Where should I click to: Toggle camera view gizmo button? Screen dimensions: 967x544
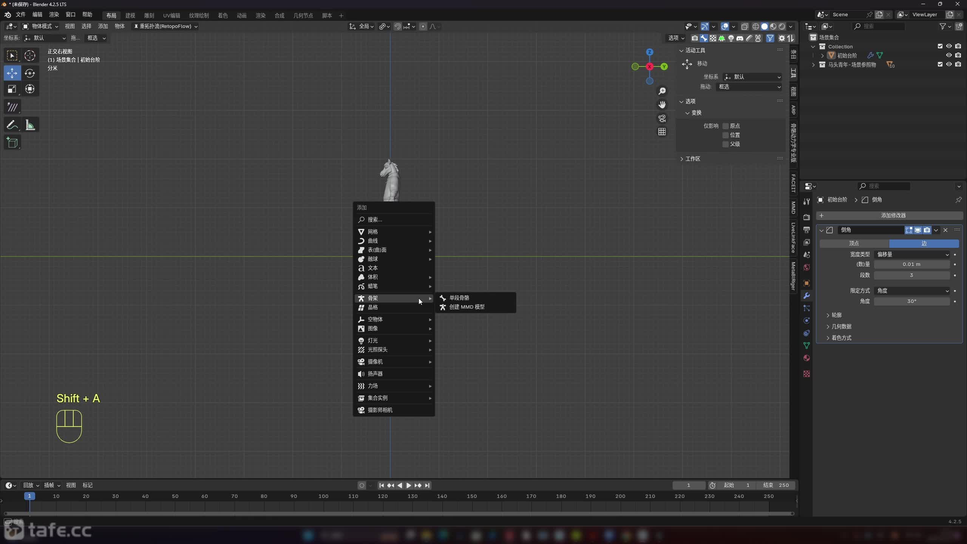tap(662, 119)
